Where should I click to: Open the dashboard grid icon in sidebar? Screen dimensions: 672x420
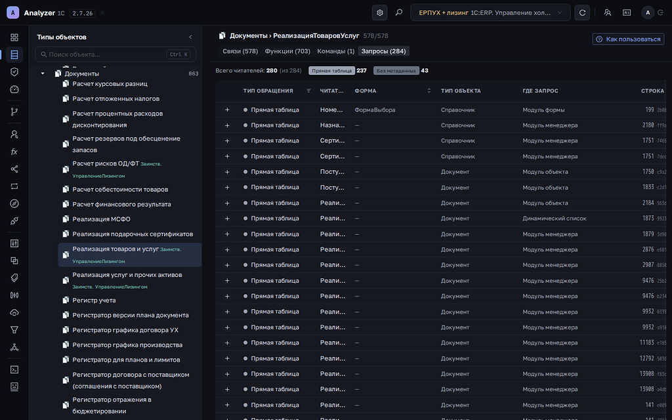[x=14, y=37]
